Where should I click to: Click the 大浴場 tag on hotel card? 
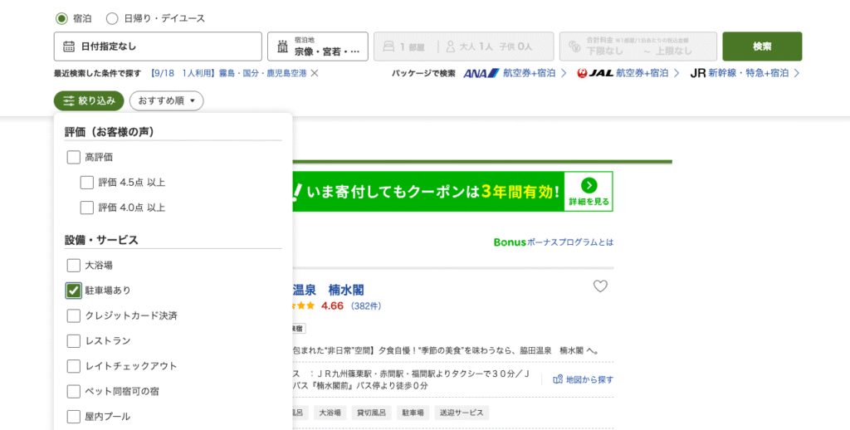click(x=330, y=413)
